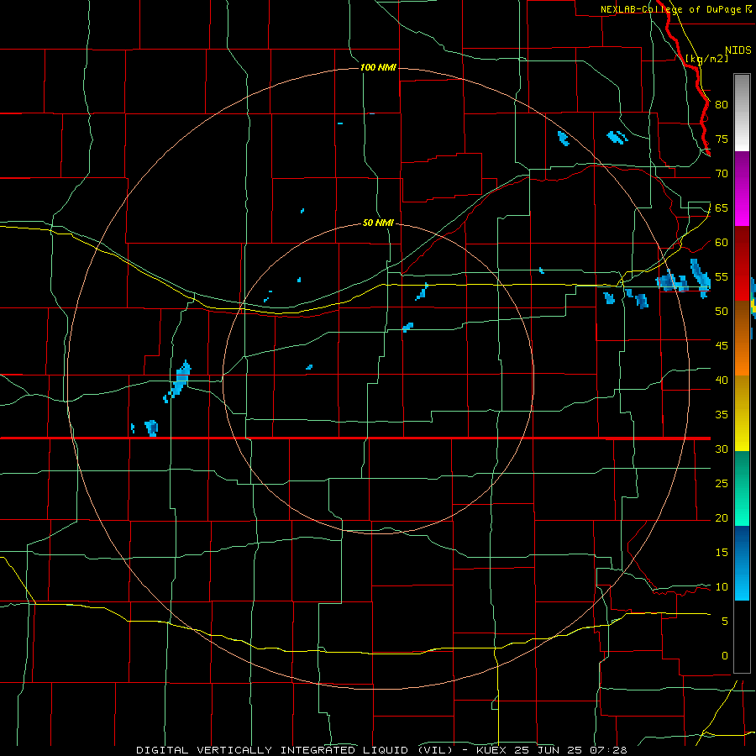Select the 100 NMI range ring label

point(378,67)
